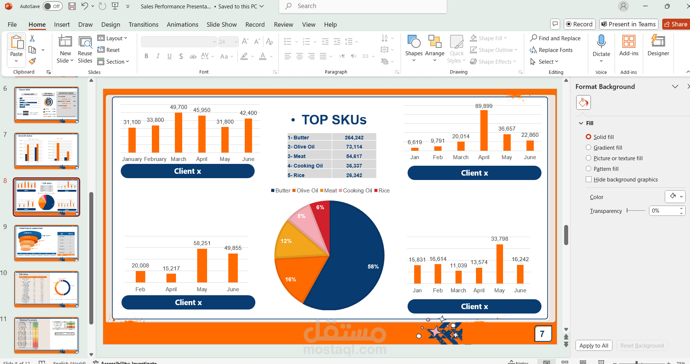Increase the font size

tap(245, 42)
